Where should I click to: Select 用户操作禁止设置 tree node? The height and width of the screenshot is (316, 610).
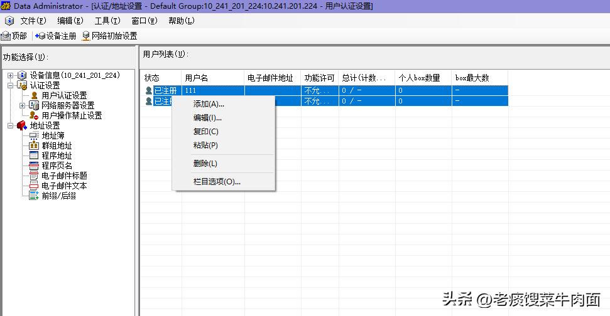click(71, 115)
